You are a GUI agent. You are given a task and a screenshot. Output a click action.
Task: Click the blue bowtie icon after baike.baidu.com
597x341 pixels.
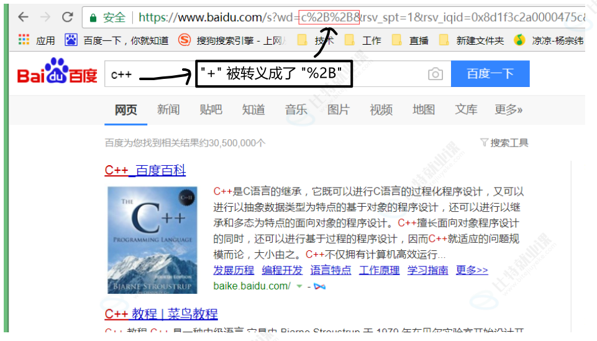(320, 286)
